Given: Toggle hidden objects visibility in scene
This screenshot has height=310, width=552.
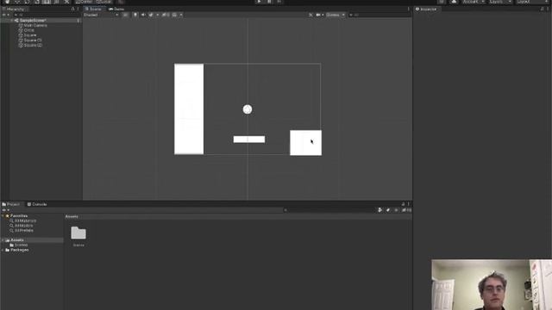Looking at the screenshot, I should tap(165, 15).
